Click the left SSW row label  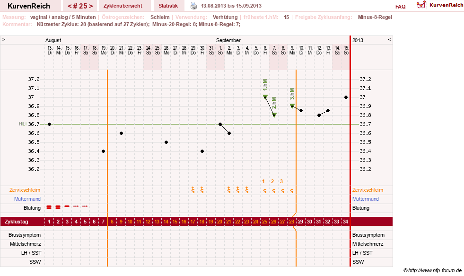[x=35, y=262]
